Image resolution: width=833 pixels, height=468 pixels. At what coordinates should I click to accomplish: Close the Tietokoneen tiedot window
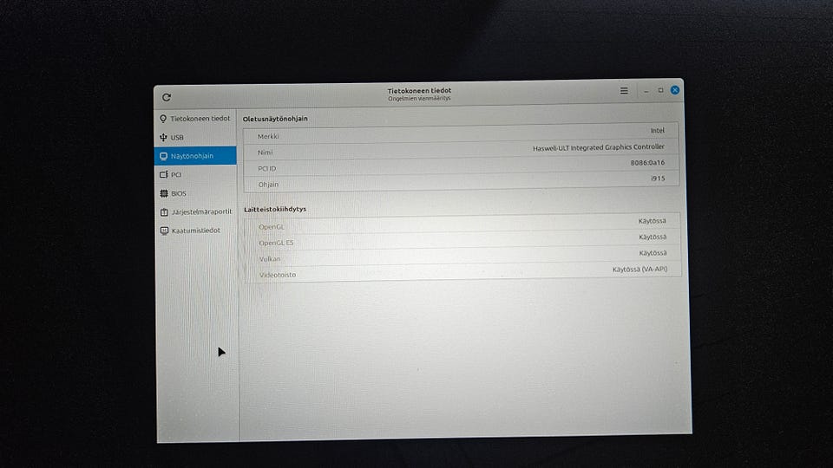point(675,90)
